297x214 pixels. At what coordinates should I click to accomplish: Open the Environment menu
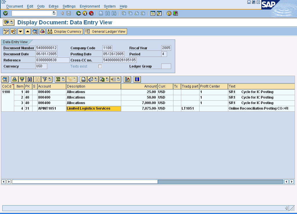(90, 6)
